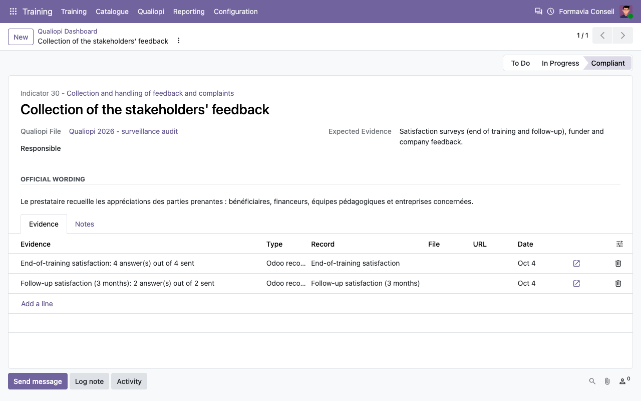The height and width of the screenshot is (401, 641).
Task: Set status to To Do
Action: pos(520,63)
